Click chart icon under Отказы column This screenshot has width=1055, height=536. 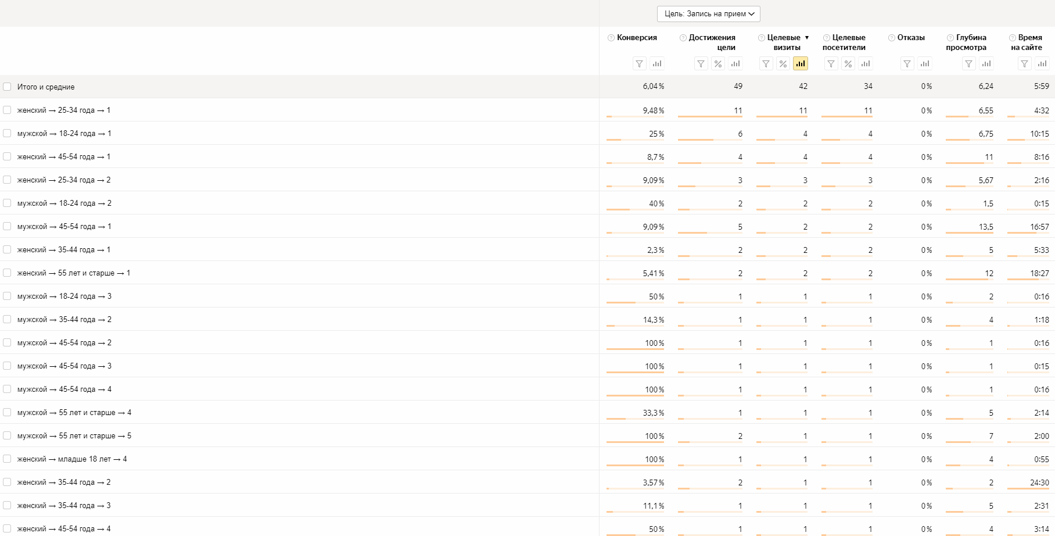click(x=925, y=64)
